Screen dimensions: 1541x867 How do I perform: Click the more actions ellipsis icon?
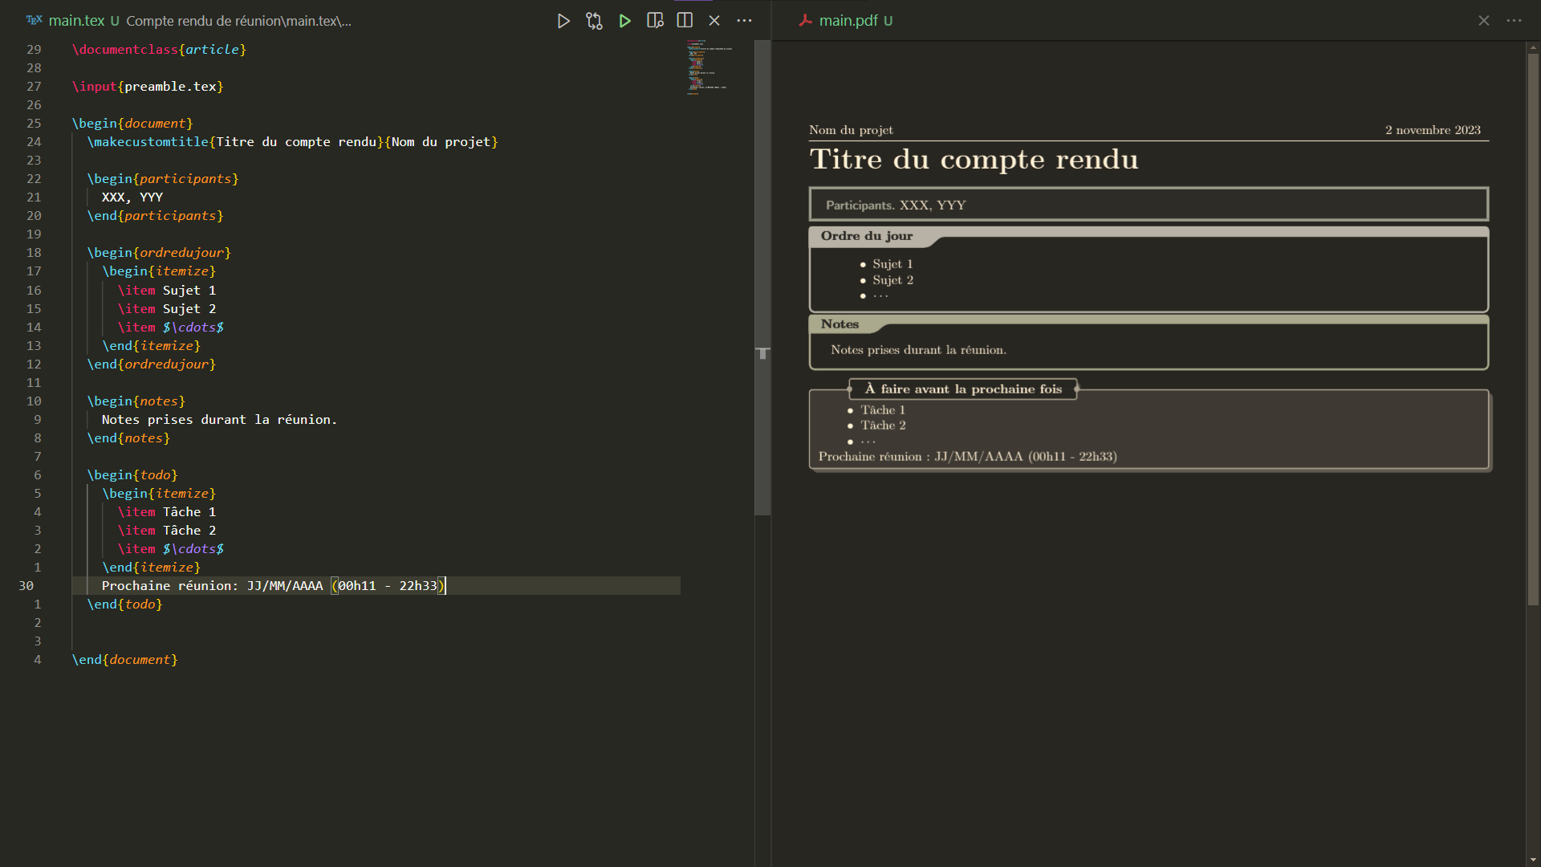pos(744,20)
